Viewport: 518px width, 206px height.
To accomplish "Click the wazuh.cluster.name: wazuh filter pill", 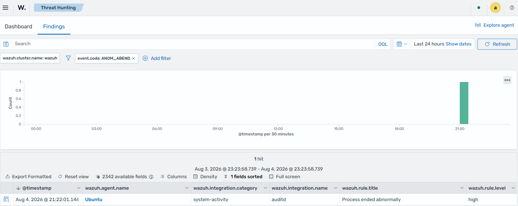I will point(30,58).
